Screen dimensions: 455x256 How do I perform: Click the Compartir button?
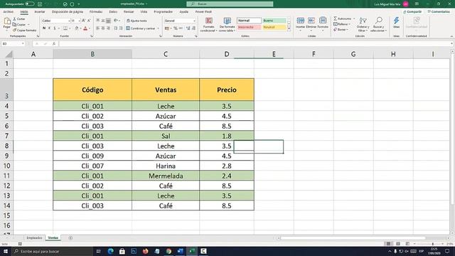click(x=412, y=11)
